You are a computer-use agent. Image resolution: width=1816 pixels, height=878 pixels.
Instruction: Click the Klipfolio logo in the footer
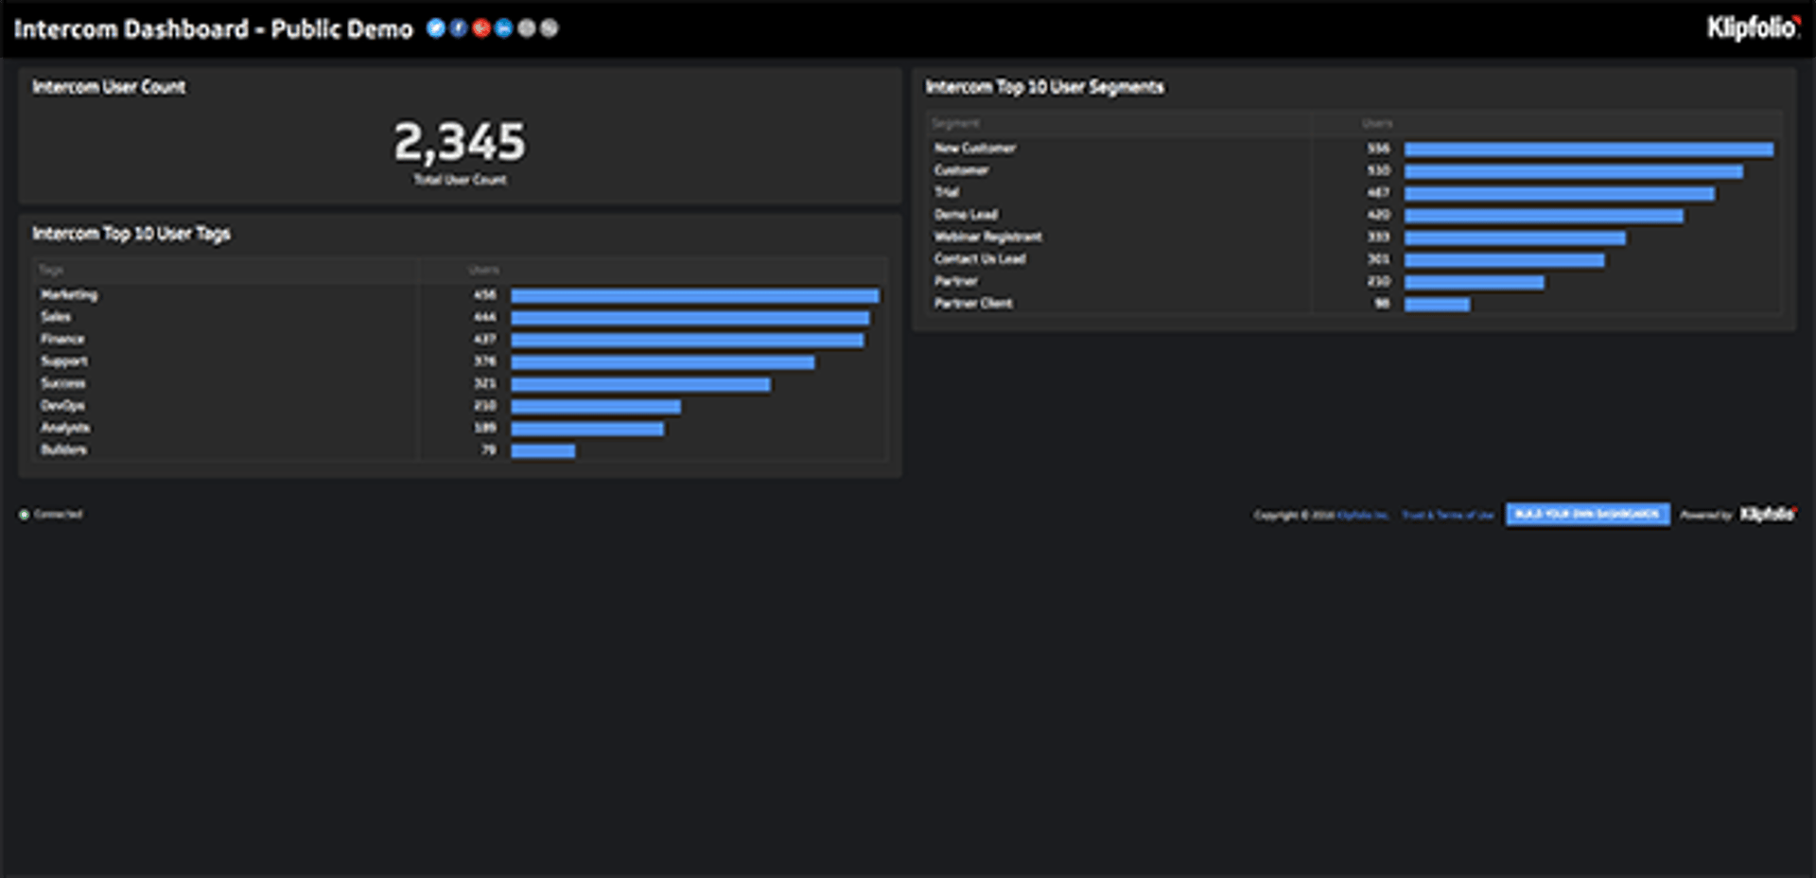1767,514
